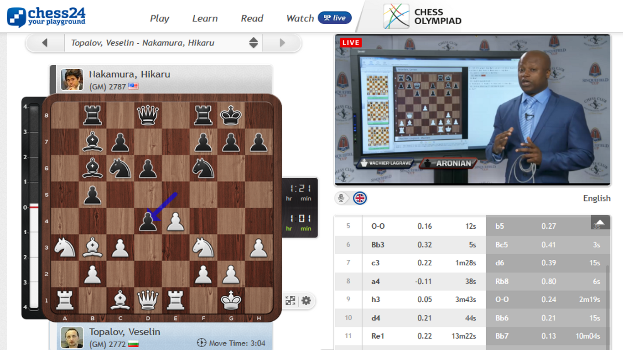
Task: Select the white pawn on e4
Action: pos(176,222)
